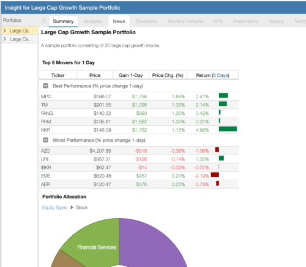This screenshot has height=267, width=306.
Task: Open the Analysts tab
Action: coord(93,21)
